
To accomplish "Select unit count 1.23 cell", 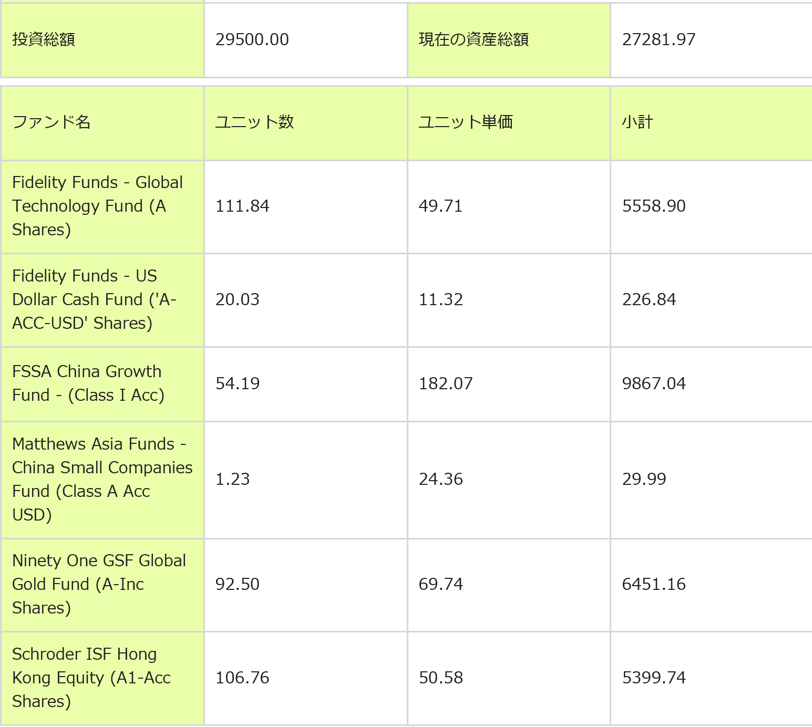I will (x=233, y=479).
